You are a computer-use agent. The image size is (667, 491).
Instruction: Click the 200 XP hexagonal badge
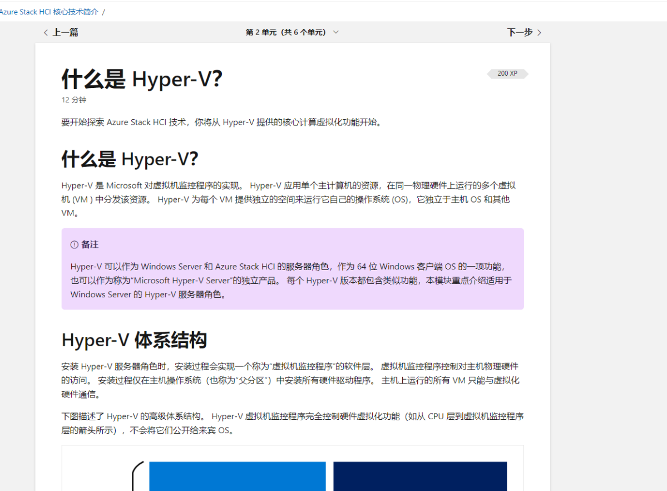[506, 73]
